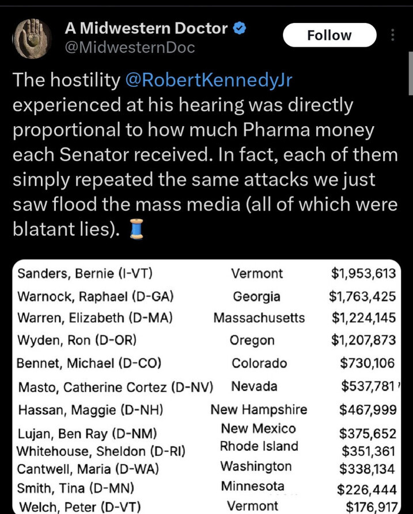Click the Follow button
This screenshot has width=413, height=514.
point(329,35)
